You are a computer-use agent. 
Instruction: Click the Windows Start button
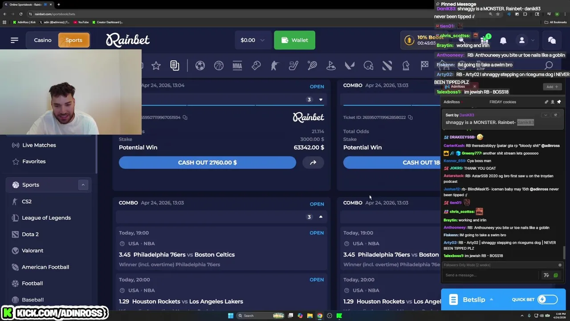click(231, 316)
